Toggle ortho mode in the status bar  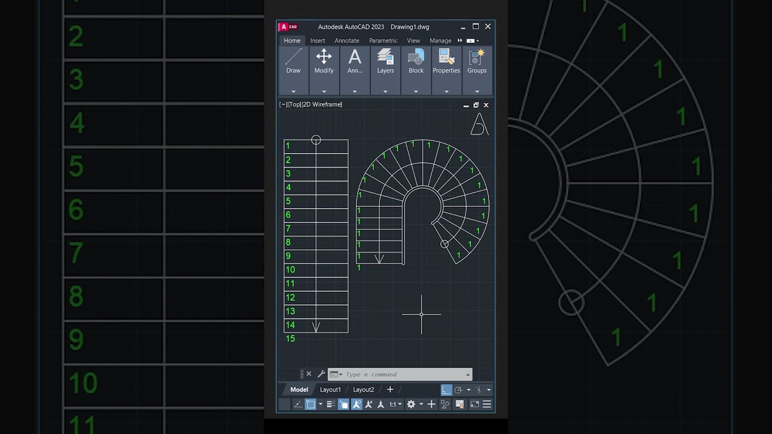(x=446, y=390)
